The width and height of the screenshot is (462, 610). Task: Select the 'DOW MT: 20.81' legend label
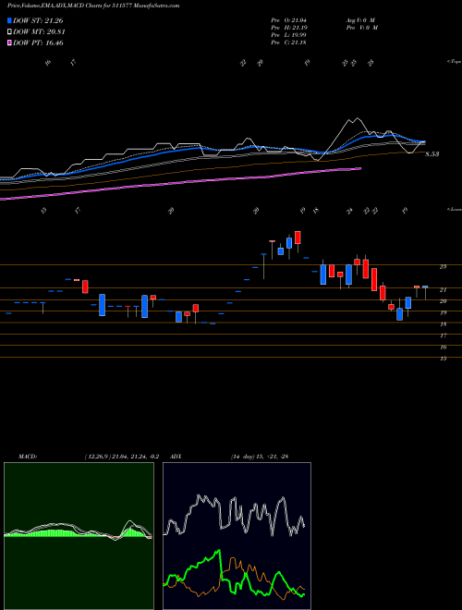(39, 32)
